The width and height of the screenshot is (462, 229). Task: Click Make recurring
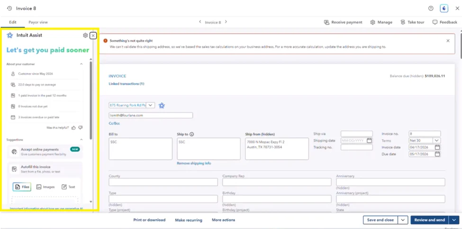coord(189,220)
